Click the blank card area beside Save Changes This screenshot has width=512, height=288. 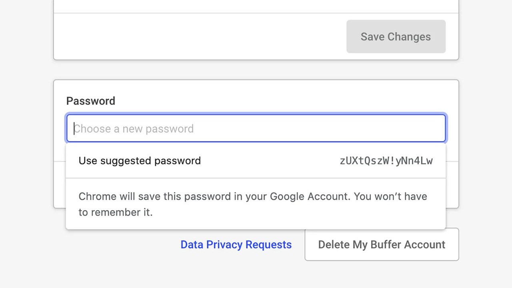point(200,36)
